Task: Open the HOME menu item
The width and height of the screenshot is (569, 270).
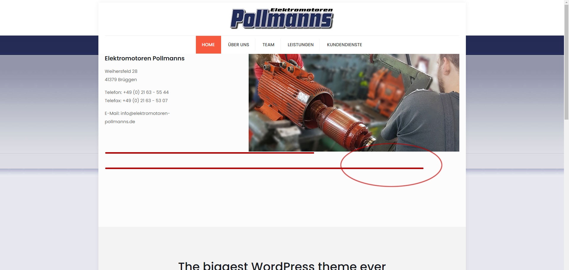Action: coord(208,45)
